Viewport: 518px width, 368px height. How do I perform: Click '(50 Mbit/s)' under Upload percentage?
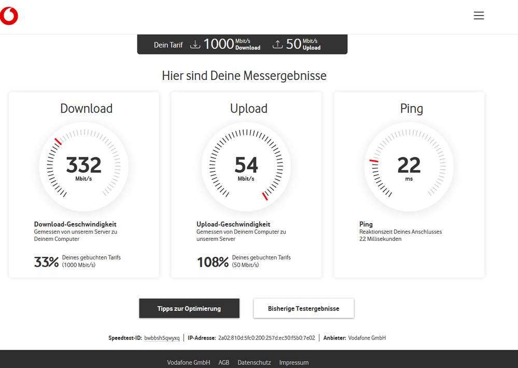245,265
